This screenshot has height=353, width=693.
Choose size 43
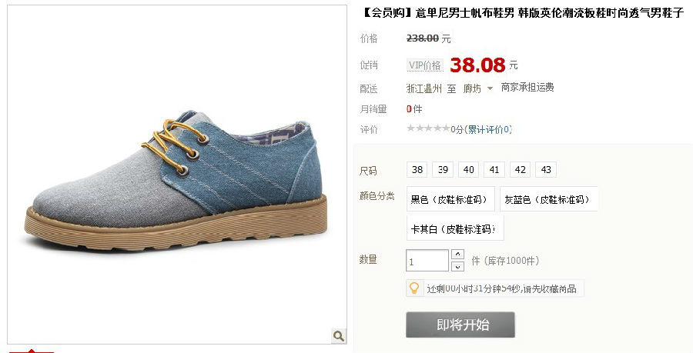546,169
